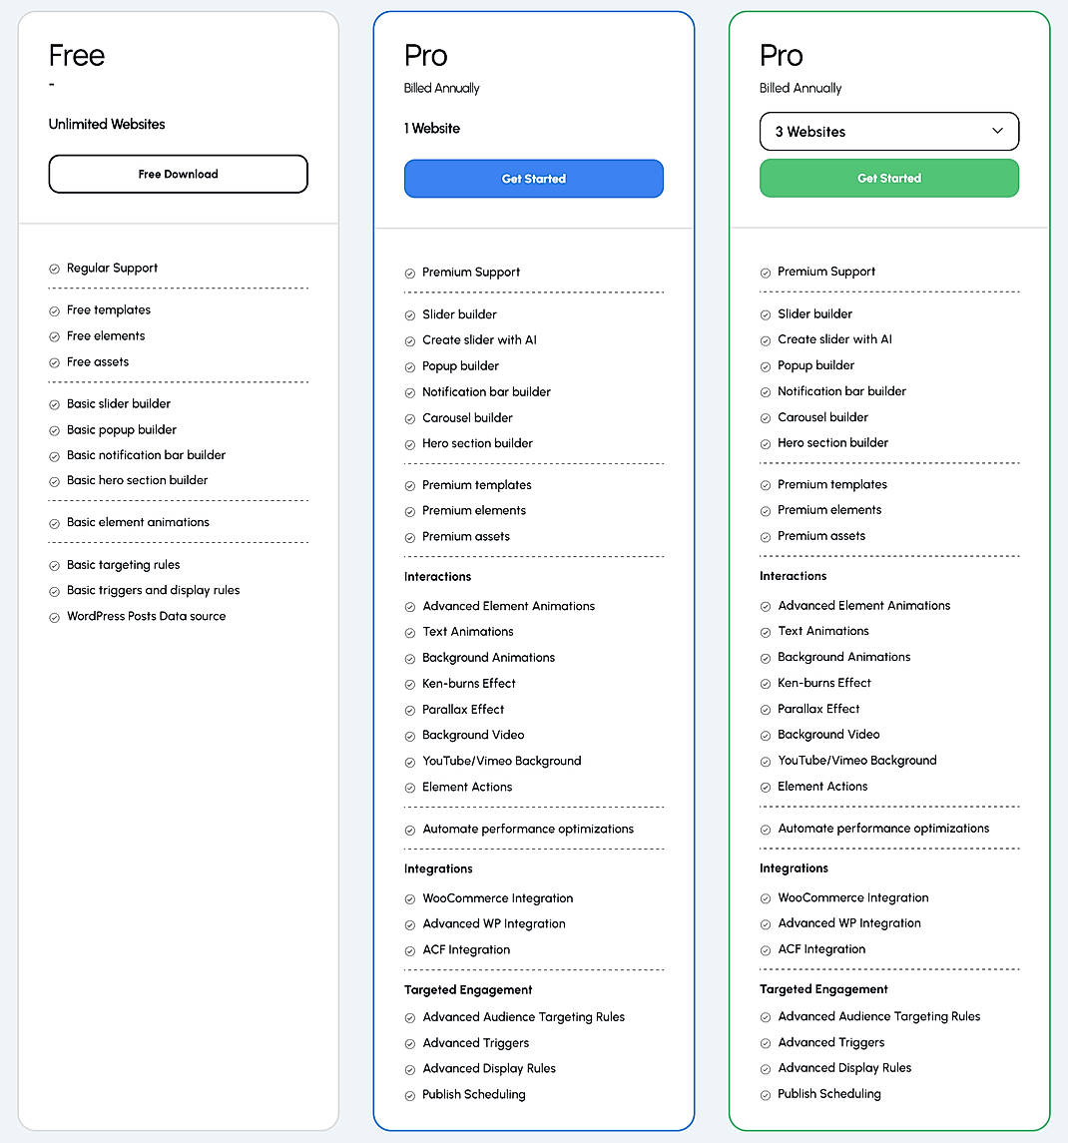Click check icon beside Basic popup builder
This screenshot has width=1068, height=1143.
pos(54,430)
